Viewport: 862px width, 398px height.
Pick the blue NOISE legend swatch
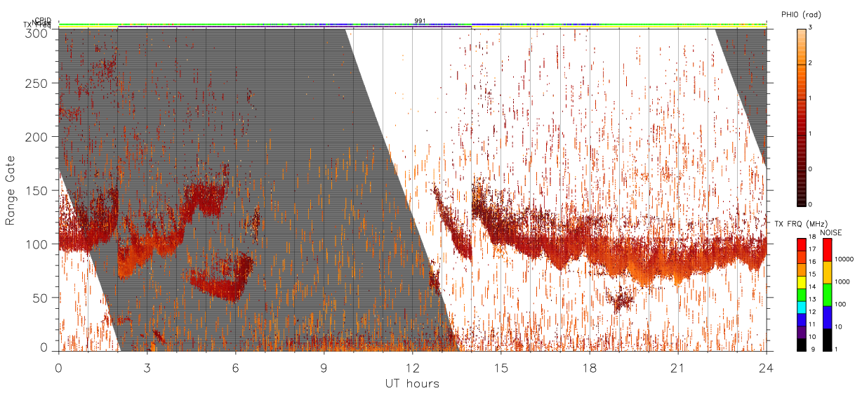point(827,317)
